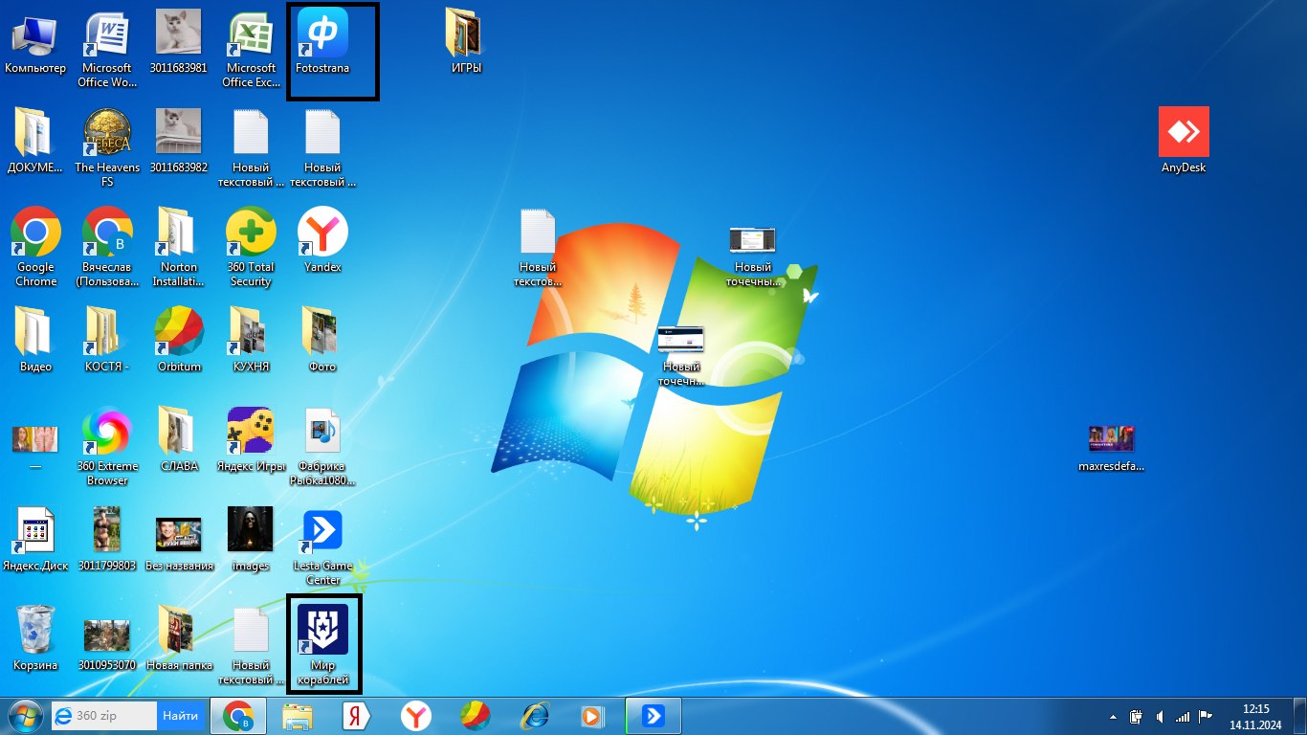Launch 360 Total Security shortcut

251,247
